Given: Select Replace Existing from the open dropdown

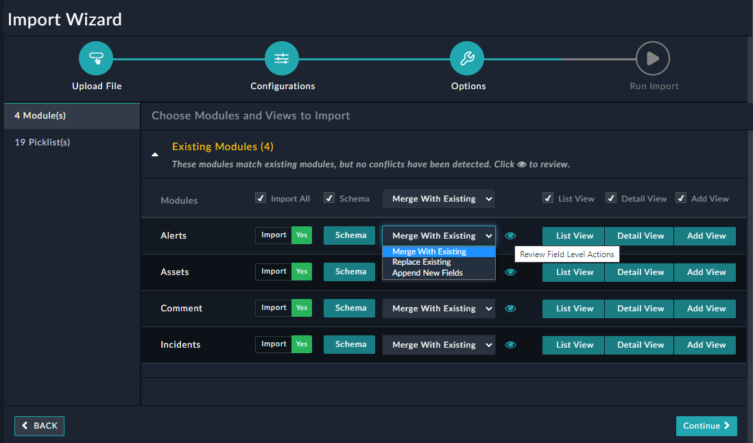Looking at the screenshot, I should click(x=420, y=261).
